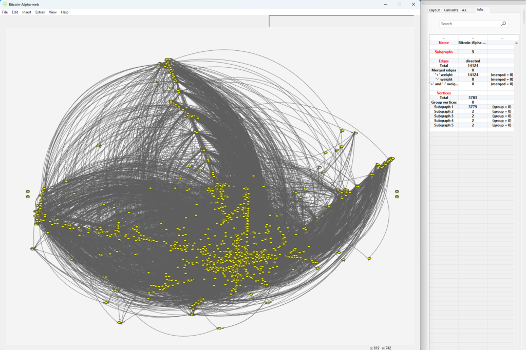Focus the Search input field
526x350 pixels.
470,24
